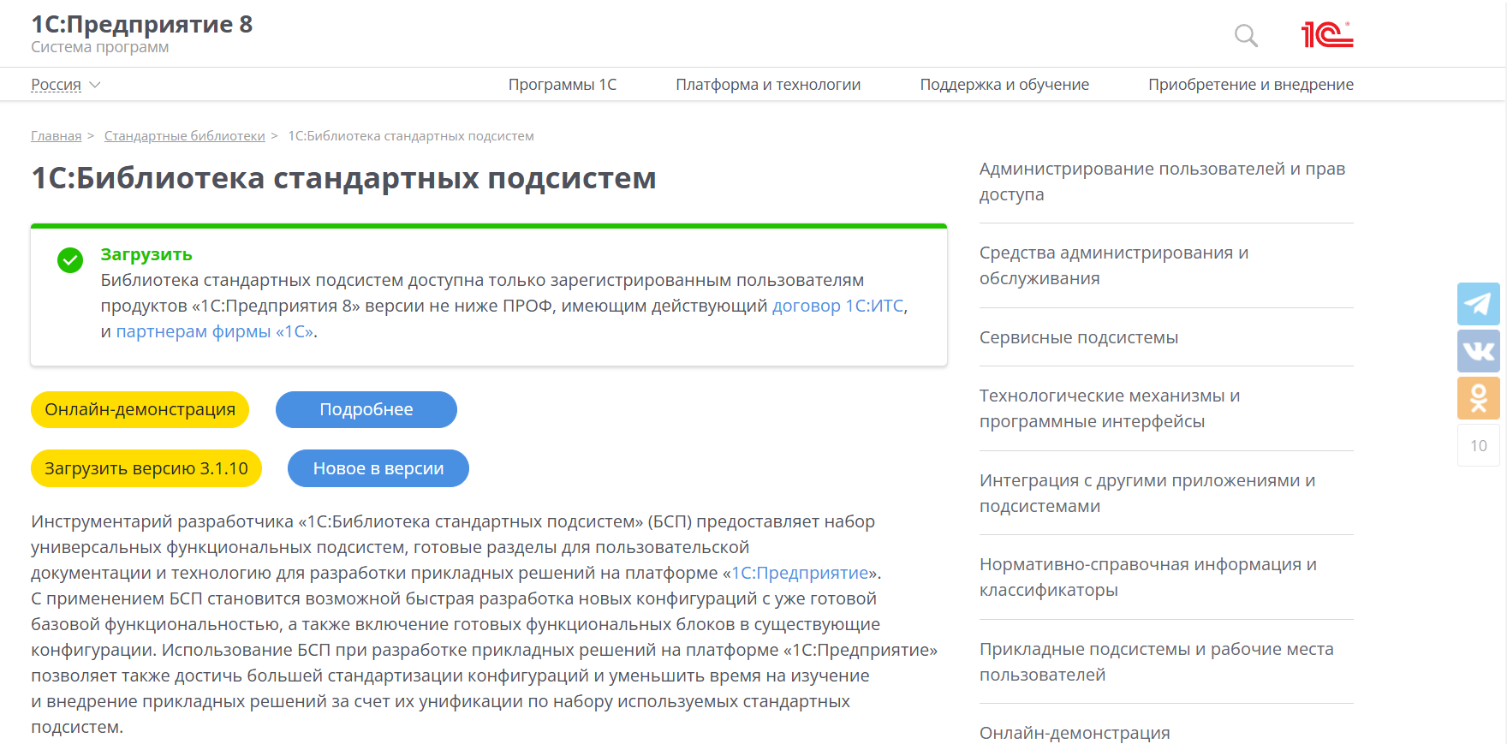Viewport: 1507px width, 744px height.
Task: Follow the договор 1С:ИТС link
Action: click(x=838, y=306)
